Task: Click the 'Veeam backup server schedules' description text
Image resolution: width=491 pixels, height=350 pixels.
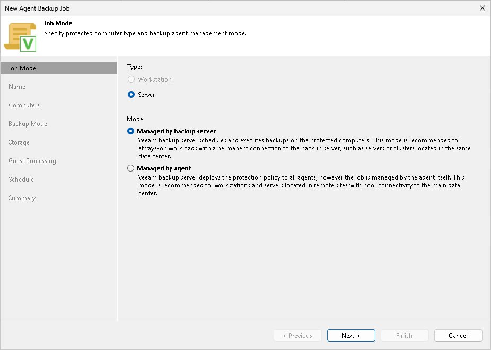Action: 304,148
